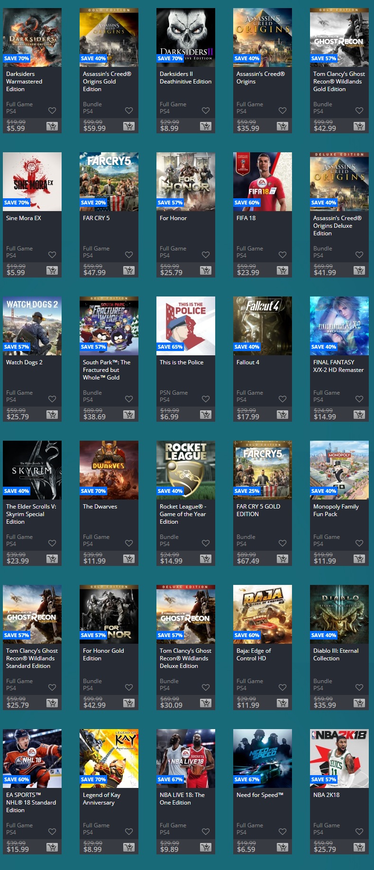The height and width of the screenshot is (870, 374).
Task: Add FAR CRY 5 GOLD EDITION to cart
Action: 283,559
